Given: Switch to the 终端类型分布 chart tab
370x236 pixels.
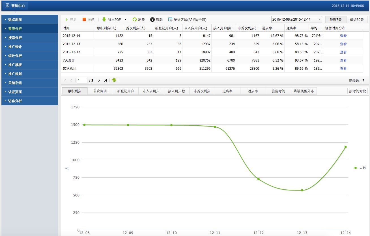Looking at the screenshot, I should coord(304,91).
